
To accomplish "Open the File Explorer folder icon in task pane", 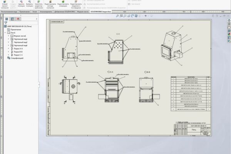I will [x=229, y=27].
